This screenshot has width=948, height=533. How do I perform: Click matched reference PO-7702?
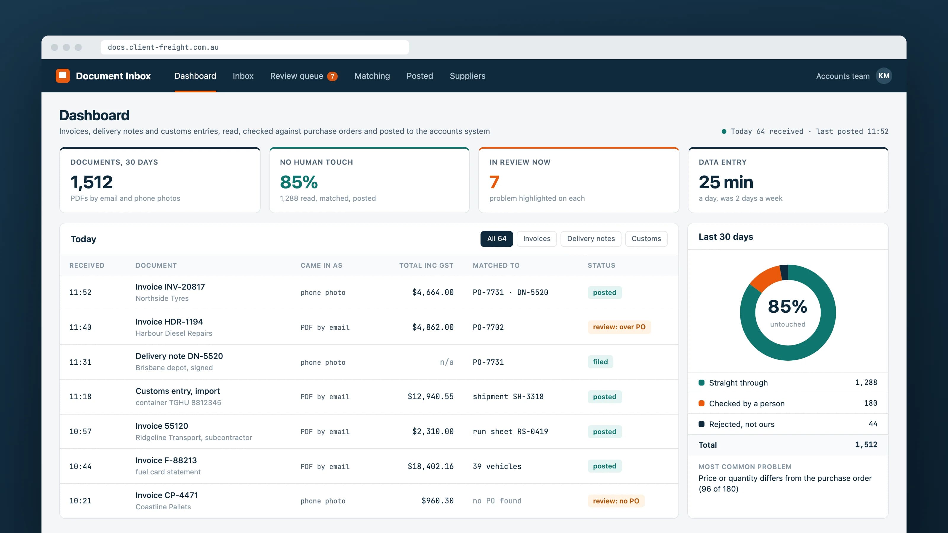488,327
